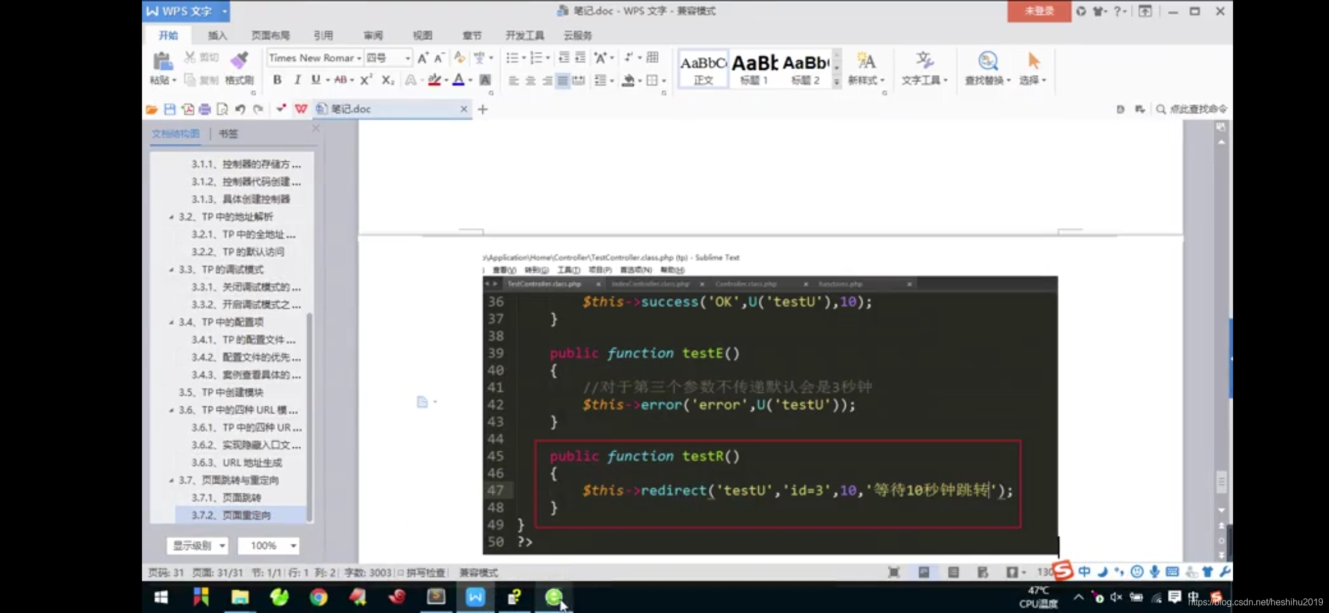Click the command search field
1329x613 pixels.
pyautogui.click(x=1192, y=109)
